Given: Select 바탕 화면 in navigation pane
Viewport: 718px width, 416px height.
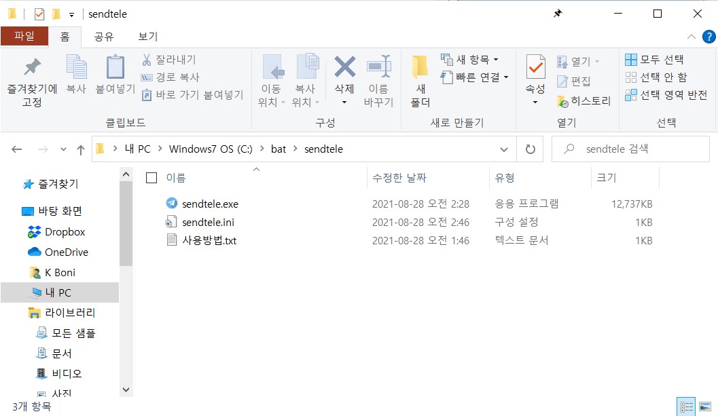Looking at the screenshot, I should coord(60,211).
